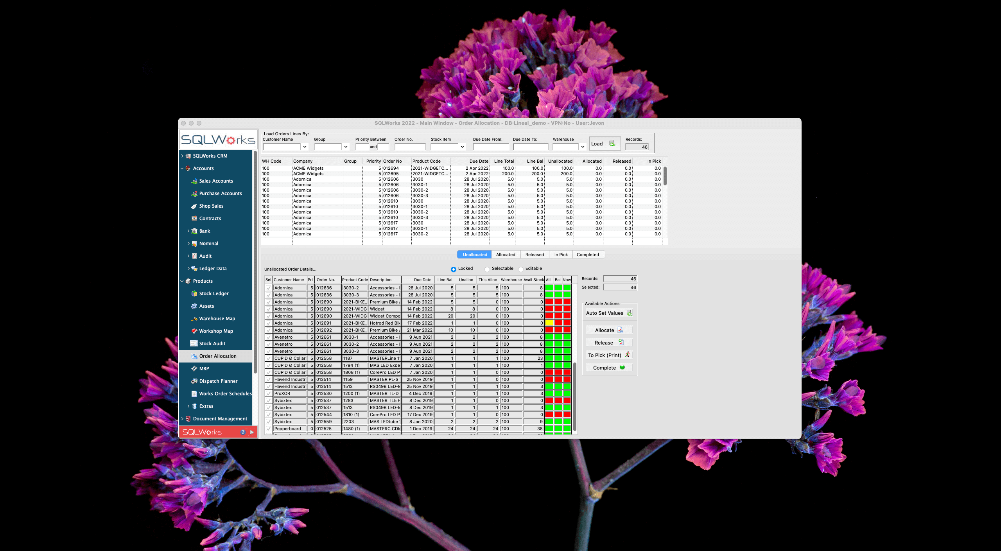Collapse the Products tree section
Viewport: 1001px width, 551px height.
[x=182, y=281]
